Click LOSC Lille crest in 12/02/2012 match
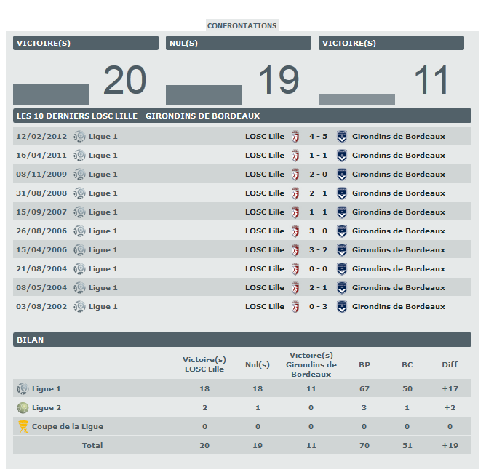Image resolution: width=486 pixels, height=472 pixels. click(x=295, y=137)
